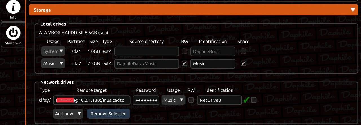The height and width of the screenshot is (125, 361).
Task: Click the ATA VBOX HARDDISK 8.5GB (sda) label
Action: coord(74,33)
